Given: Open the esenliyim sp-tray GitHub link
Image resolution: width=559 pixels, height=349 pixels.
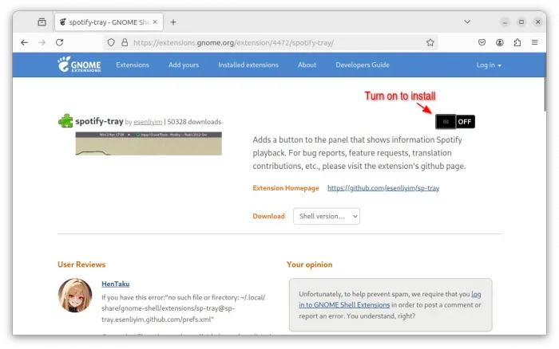Looking at the screenshot, I should 383,188.
